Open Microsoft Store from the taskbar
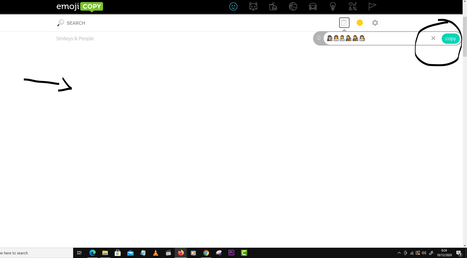The height and width of the screenshot is (258, 467). point(118,253)
